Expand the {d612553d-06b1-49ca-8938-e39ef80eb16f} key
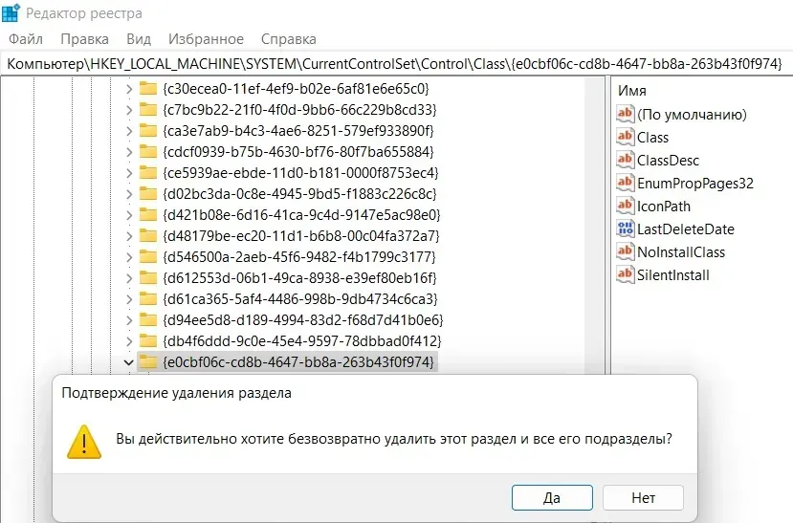The image size is (793, 523). (129, 278)
